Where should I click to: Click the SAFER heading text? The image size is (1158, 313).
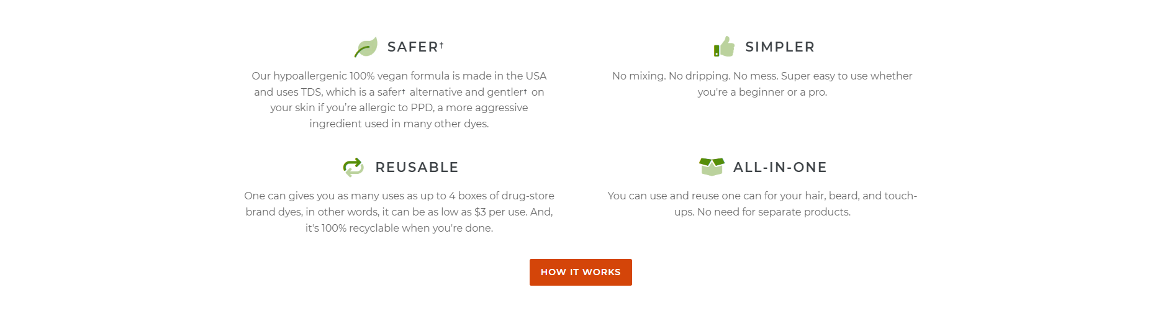[x=412, y=47]
